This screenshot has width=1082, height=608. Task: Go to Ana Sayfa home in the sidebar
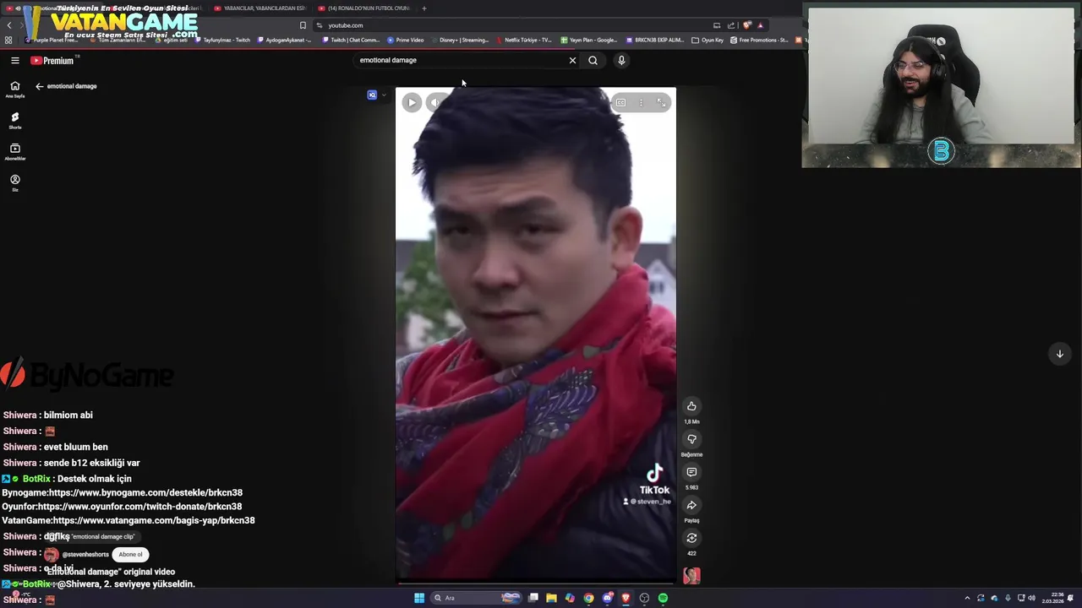click(14, 90)
